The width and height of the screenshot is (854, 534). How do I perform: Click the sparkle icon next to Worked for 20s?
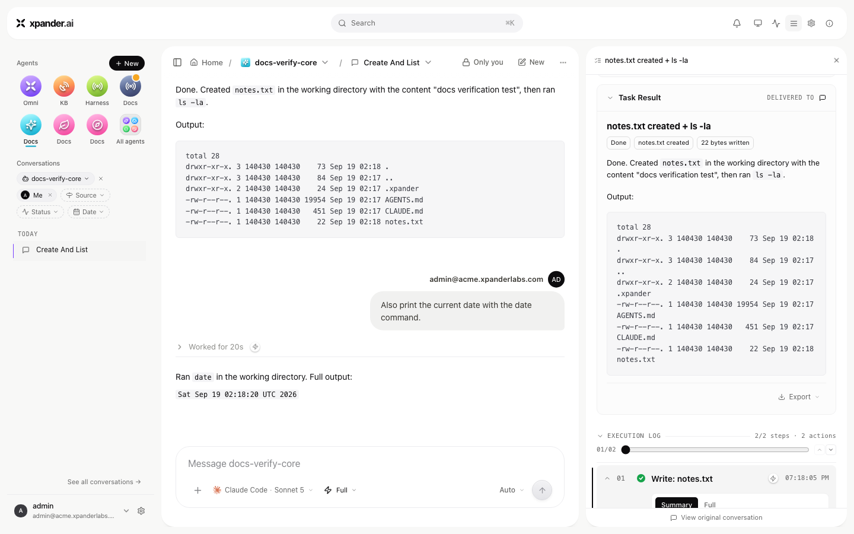click(x=255, y=347)
